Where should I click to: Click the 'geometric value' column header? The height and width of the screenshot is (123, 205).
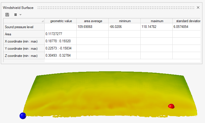[x=61, y=21]
